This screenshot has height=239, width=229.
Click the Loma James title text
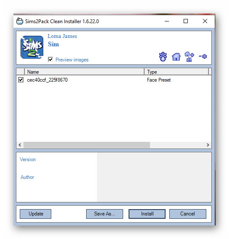click(x=62, y=36)
